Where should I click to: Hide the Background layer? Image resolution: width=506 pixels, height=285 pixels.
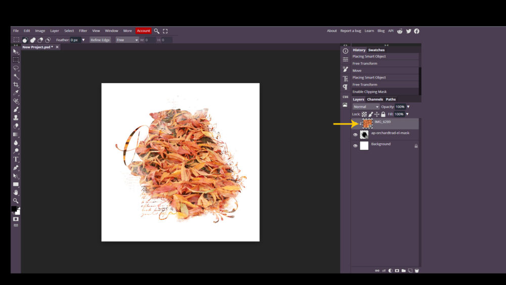click(355, 146)
